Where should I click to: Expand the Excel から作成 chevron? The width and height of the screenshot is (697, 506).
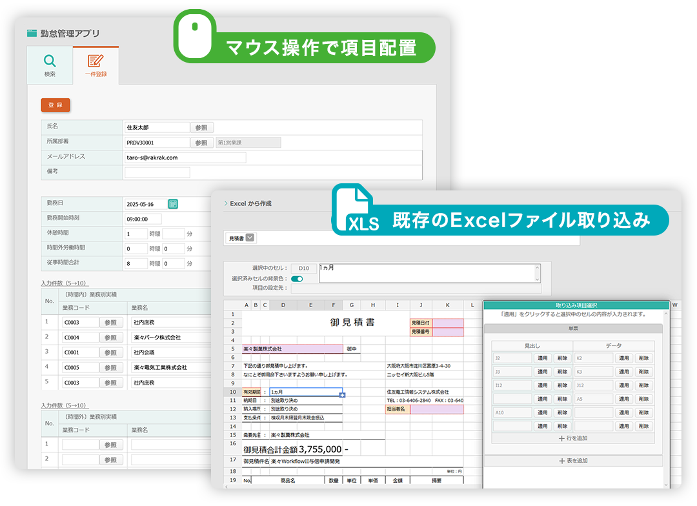[x=225, y=203]
